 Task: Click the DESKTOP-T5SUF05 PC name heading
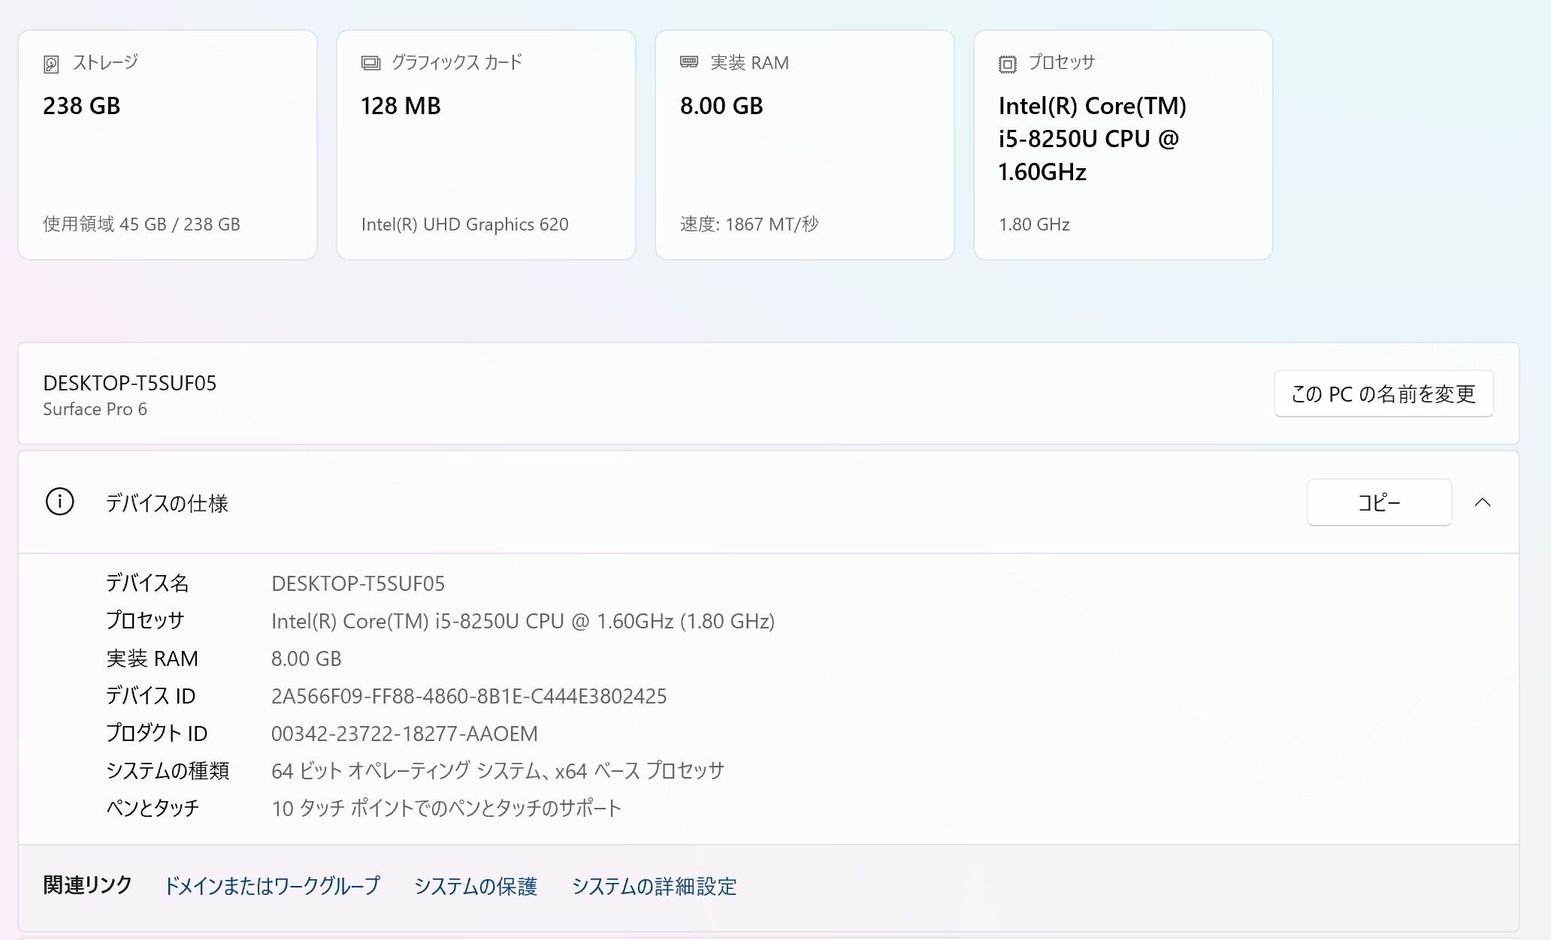pyautogui.click(x=130, y=383)
